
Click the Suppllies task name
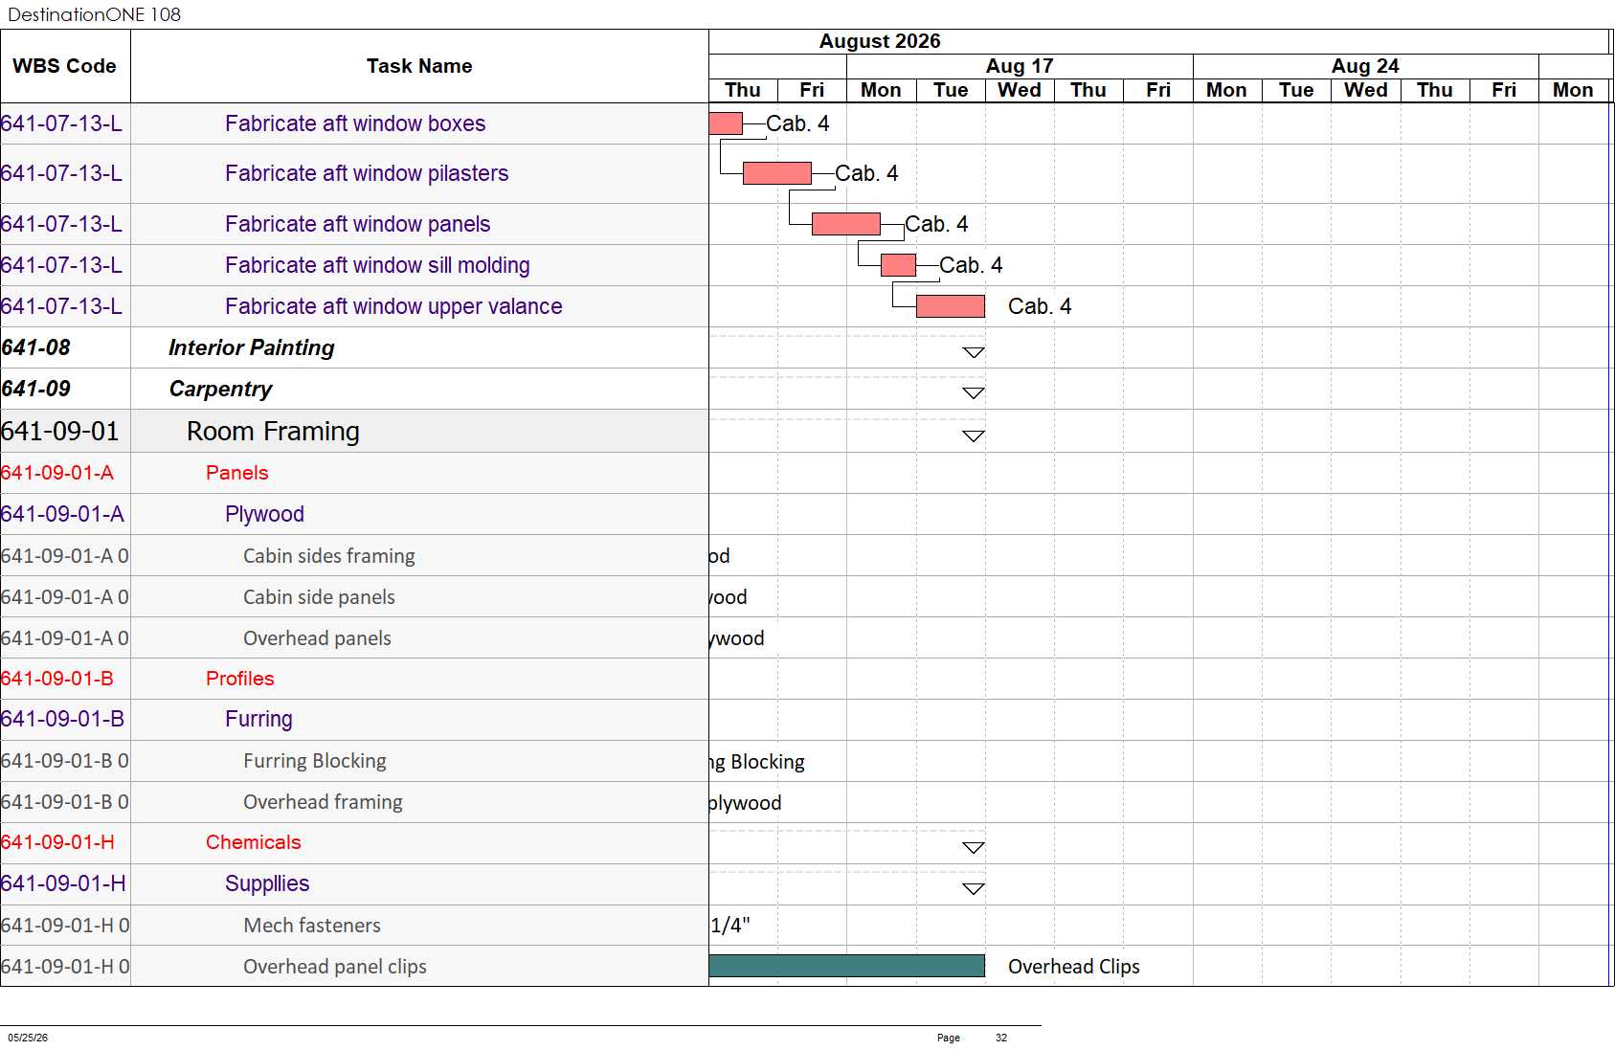click(267, 883)
